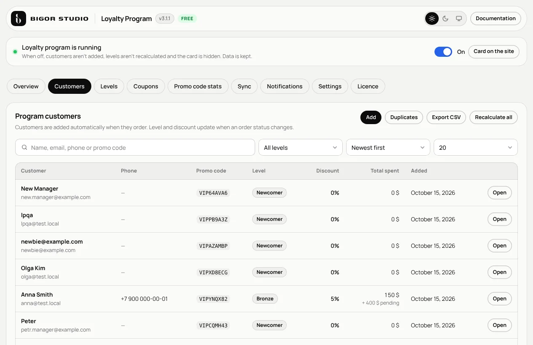Click the Card on the site button
The image size is (533, 345).
(x=494, y=51)
